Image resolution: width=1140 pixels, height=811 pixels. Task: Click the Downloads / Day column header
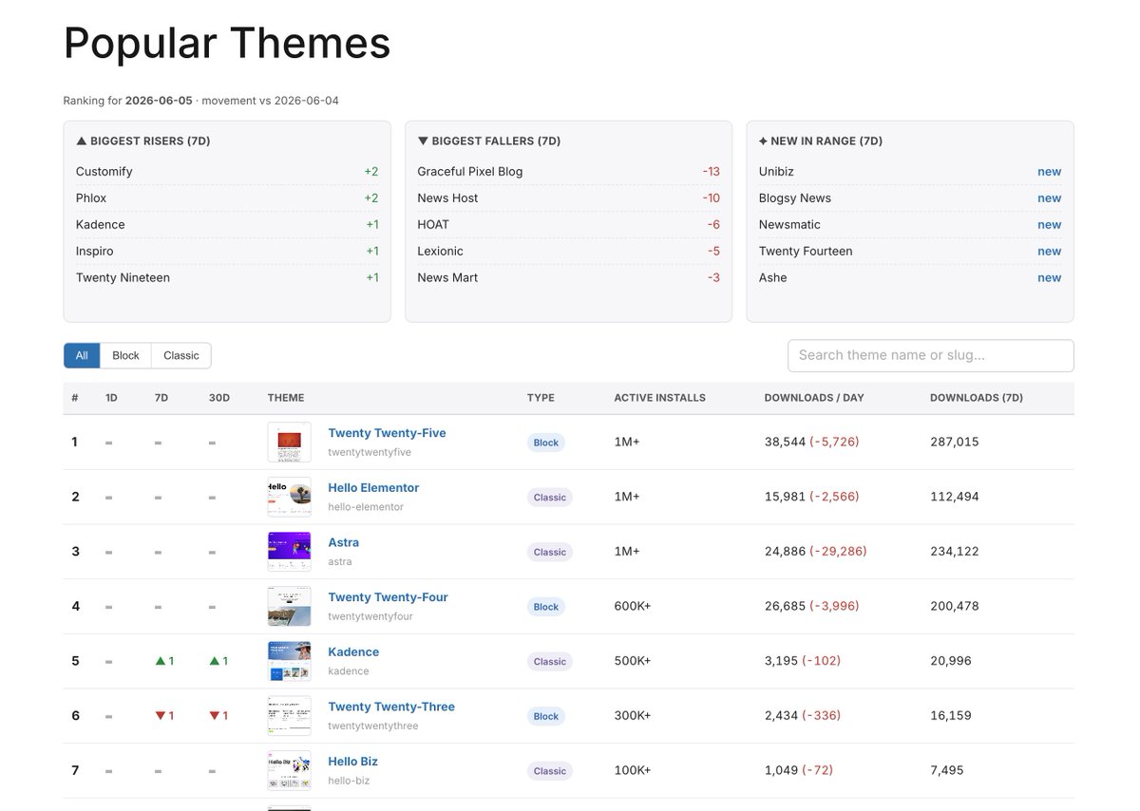coord(814,398)
